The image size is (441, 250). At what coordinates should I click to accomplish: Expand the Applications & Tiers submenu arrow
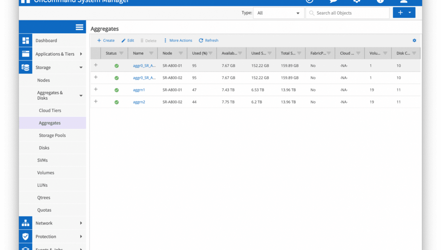pos(81,54)
